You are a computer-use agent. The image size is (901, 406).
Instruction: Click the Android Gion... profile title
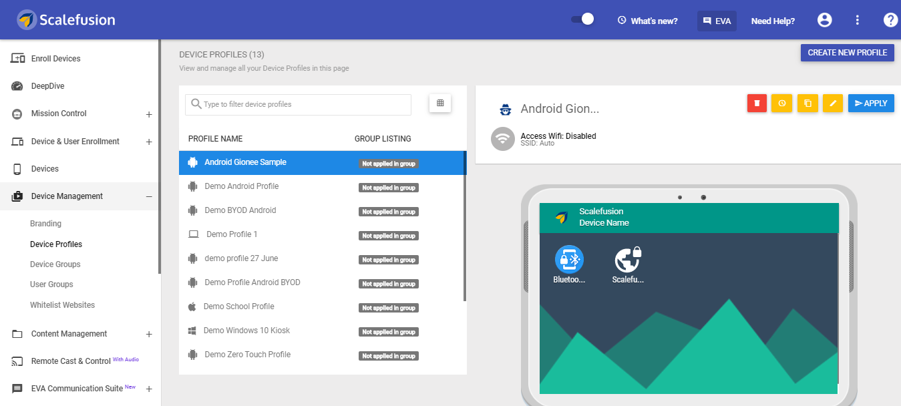tap(560, 109)
